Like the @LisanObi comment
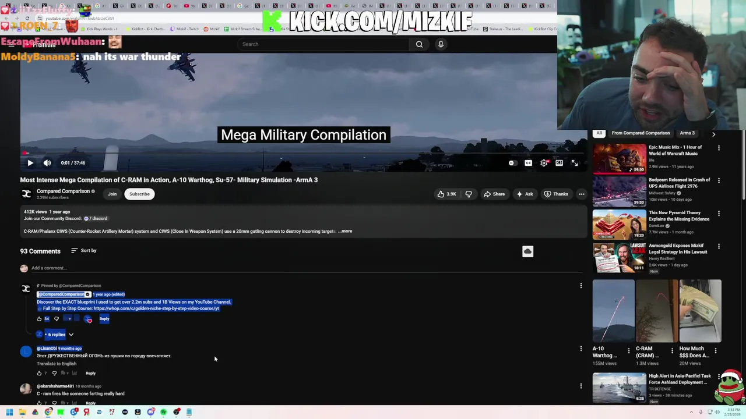746x419 pixels. (x=39, y=373)
